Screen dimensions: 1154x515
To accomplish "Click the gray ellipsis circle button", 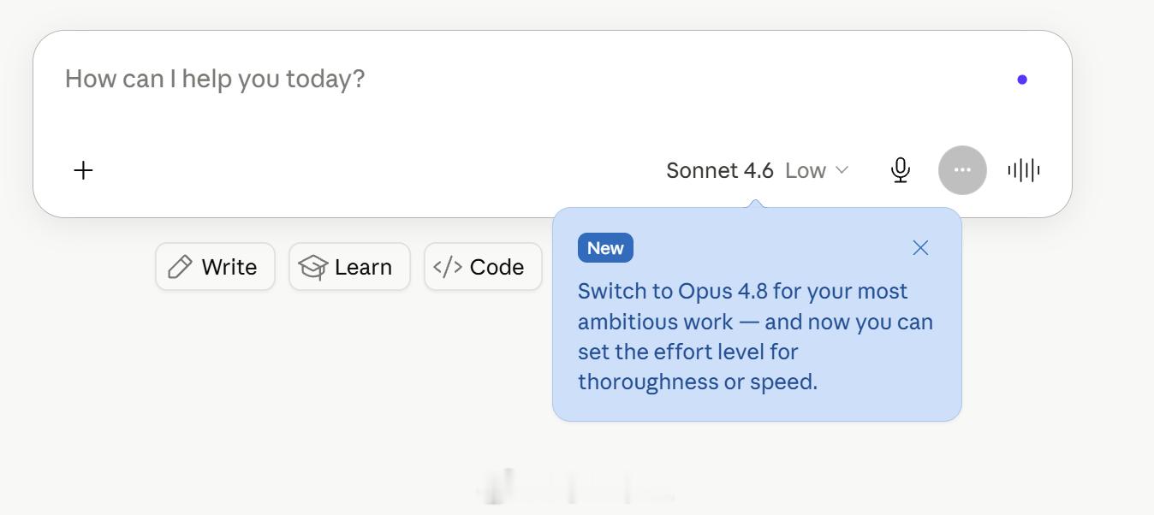I will point(962,170).
